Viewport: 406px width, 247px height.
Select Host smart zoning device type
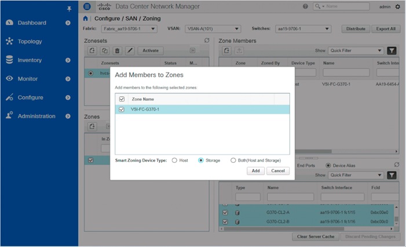[174, 161]
